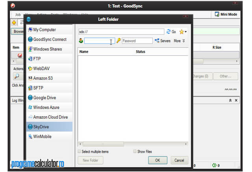Viewport: 252px width, 172px height.
Task: Collapse the log window with double chevron
Action: (230, 101)
